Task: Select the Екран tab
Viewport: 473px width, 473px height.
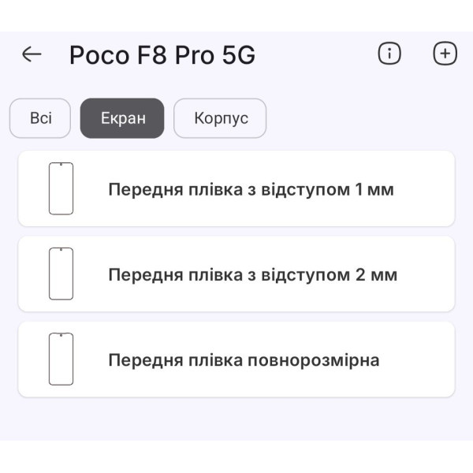Action: 122,118
